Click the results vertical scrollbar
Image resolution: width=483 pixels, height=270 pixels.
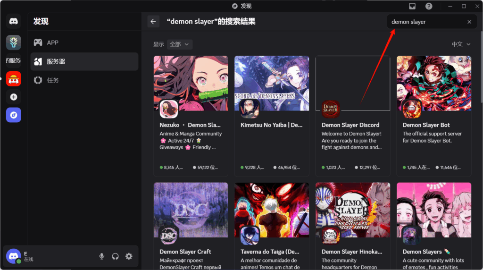click(x=481, y=67)
